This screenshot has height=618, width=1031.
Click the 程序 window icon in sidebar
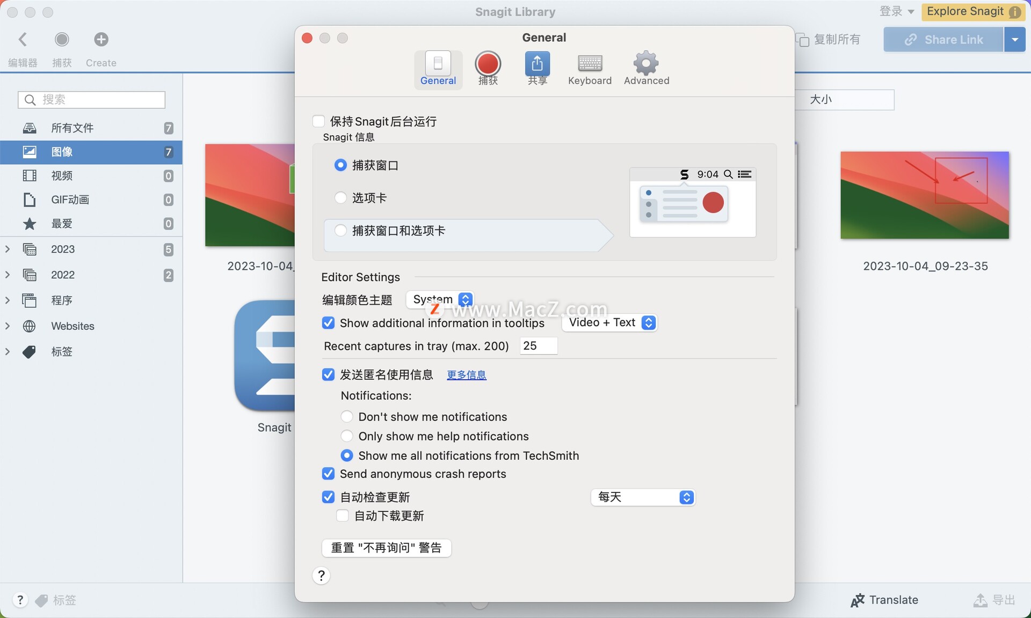point(30,300)
